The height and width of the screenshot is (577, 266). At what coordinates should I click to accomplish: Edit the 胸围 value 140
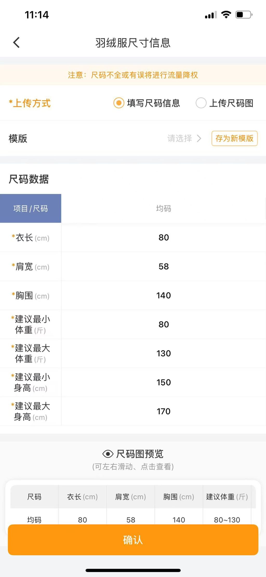coord(164,295)
